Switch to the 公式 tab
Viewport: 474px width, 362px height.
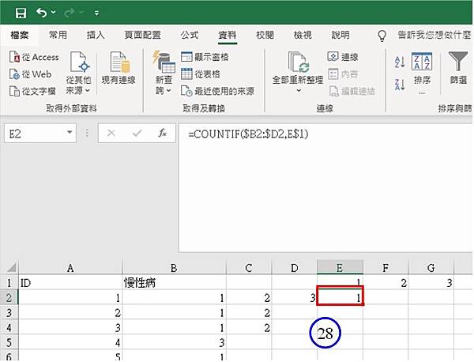click(x=190, y=35)
